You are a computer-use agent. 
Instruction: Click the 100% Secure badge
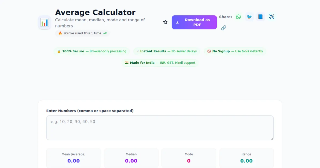pyautogui.click(x=92, y=51)
